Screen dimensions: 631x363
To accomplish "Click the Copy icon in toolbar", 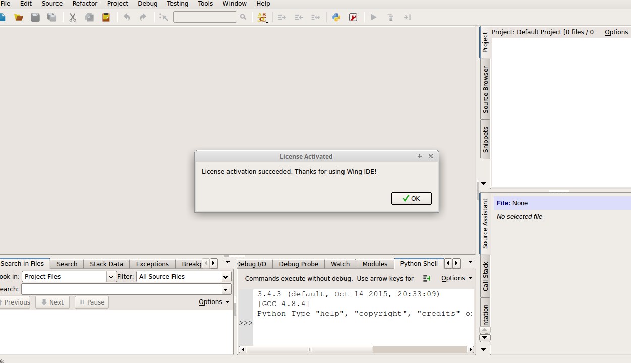I will (89, 17).
